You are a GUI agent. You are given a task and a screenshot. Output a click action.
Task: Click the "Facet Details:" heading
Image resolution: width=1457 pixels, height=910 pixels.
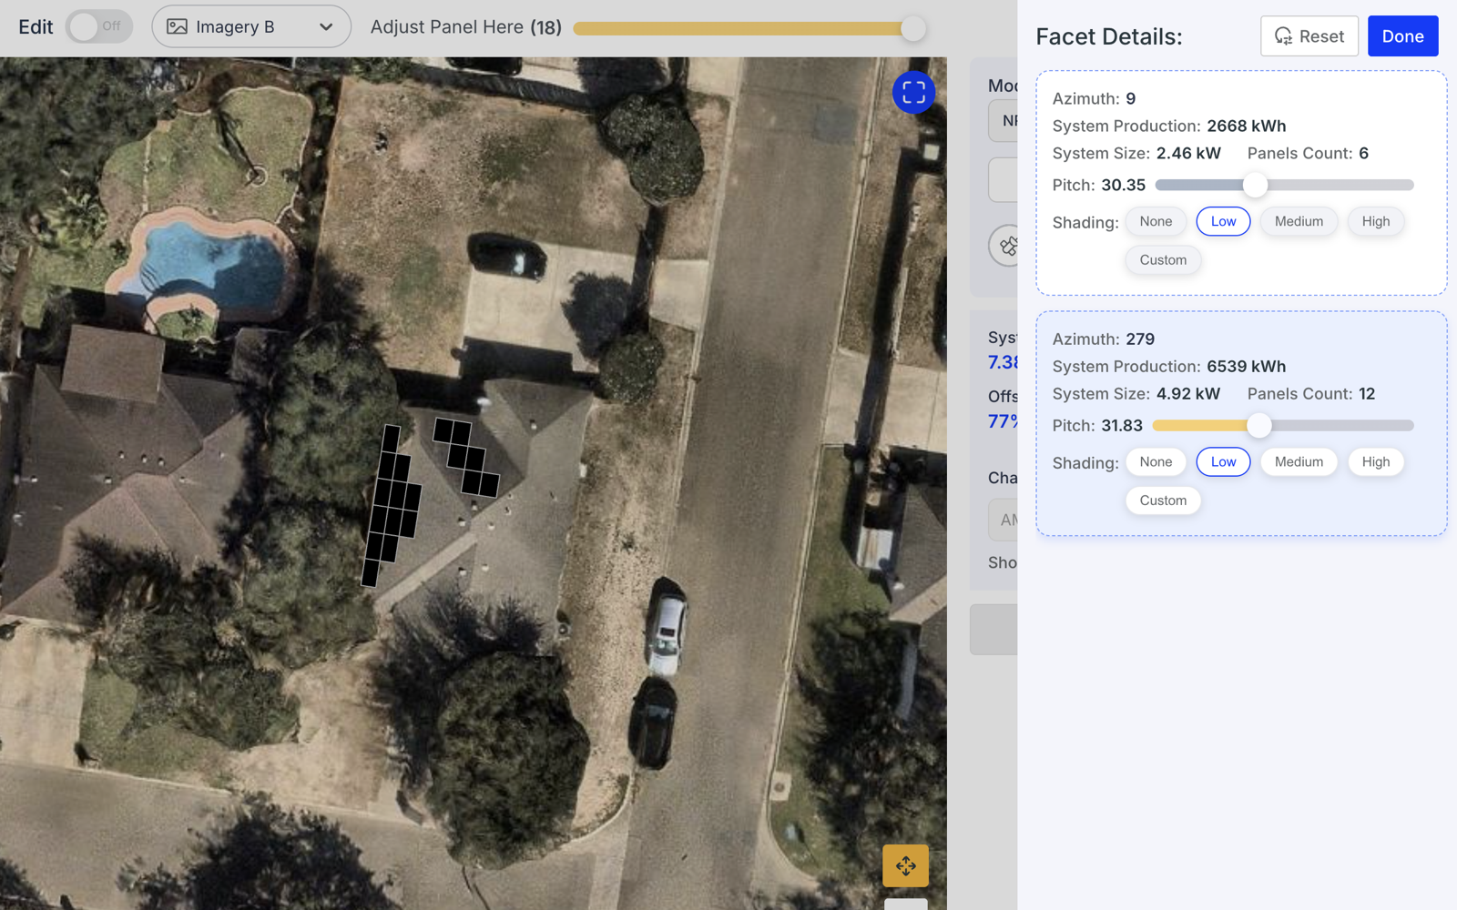[1109, 36]
